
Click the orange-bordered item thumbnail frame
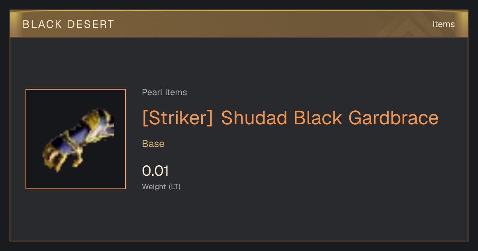pos(76,139)
